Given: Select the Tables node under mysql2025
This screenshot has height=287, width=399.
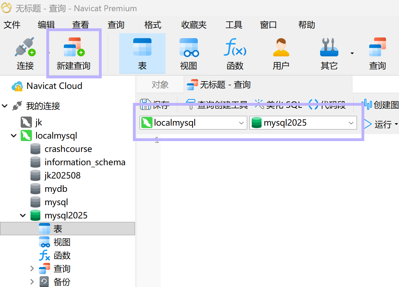Looking at the screenshot, I should click(x=67, y=229).
